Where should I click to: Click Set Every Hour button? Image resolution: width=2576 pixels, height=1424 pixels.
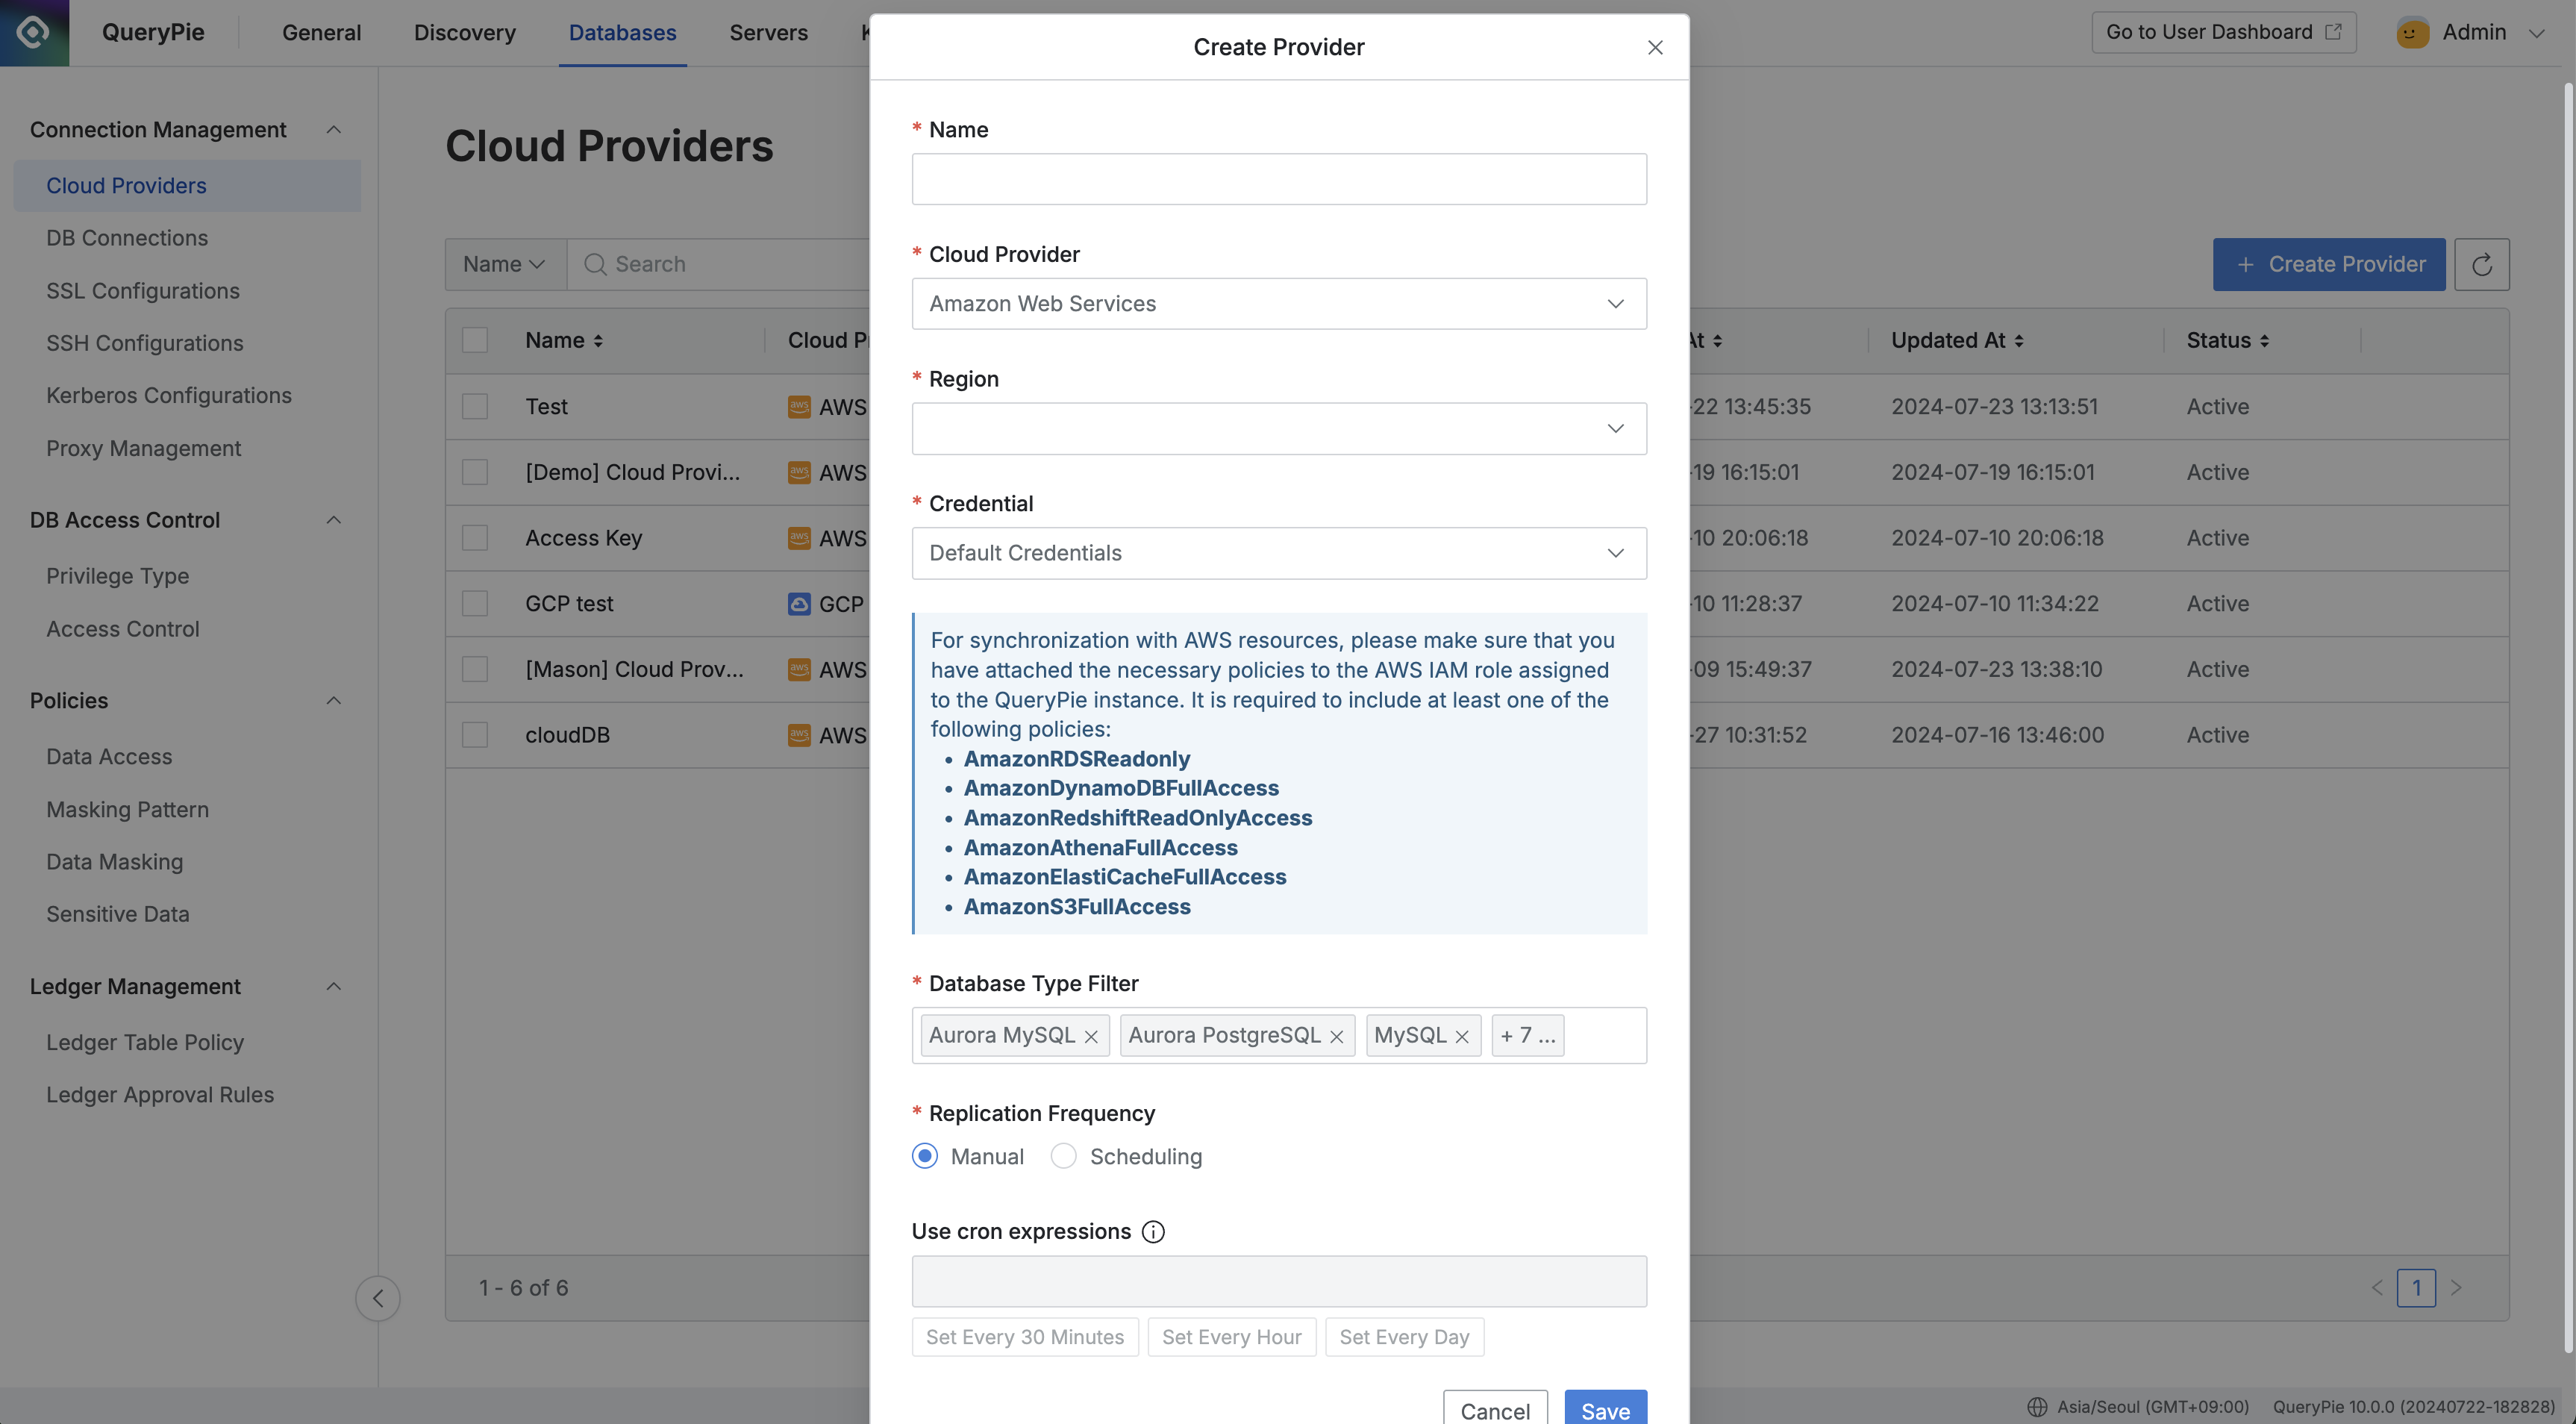coord(1232,1337)
